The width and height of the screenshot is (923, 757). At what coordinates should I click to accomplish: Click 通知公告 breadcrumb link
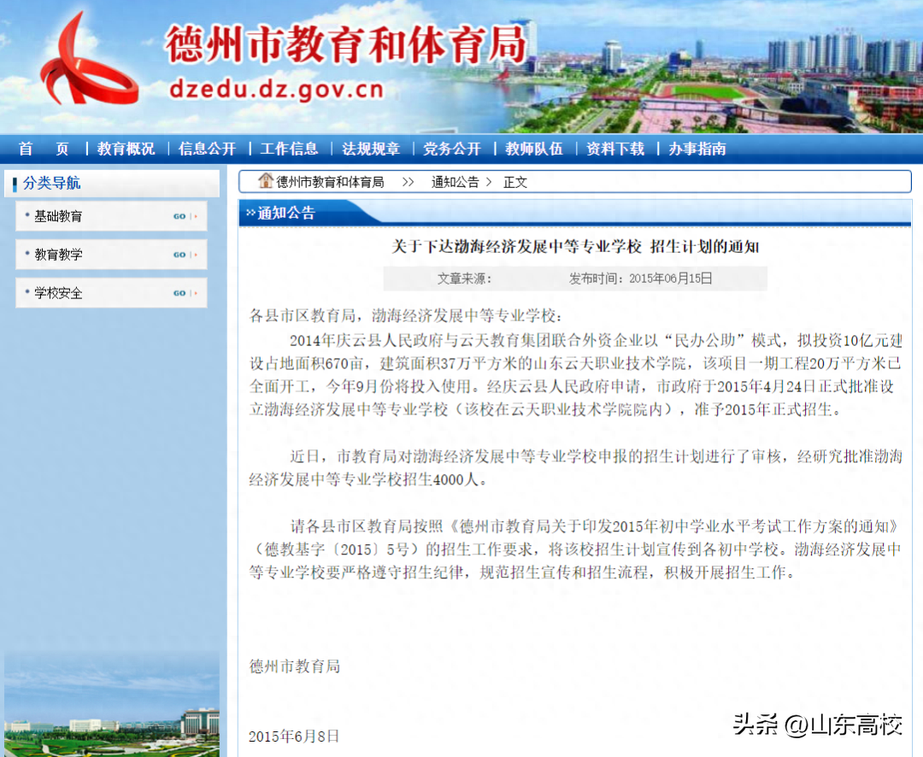coord(455,182)
